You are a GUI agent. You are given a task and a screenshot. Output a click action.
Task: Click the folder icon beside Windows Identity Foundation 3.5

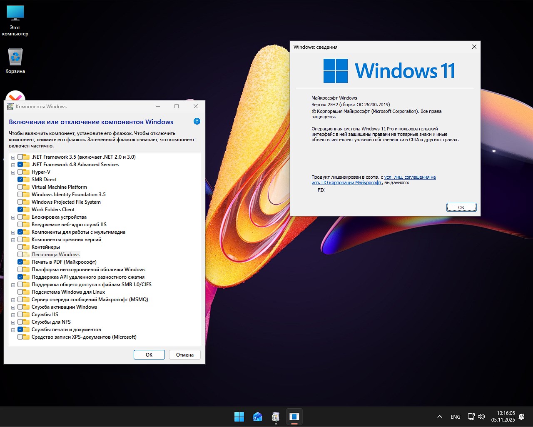[27, 195]
